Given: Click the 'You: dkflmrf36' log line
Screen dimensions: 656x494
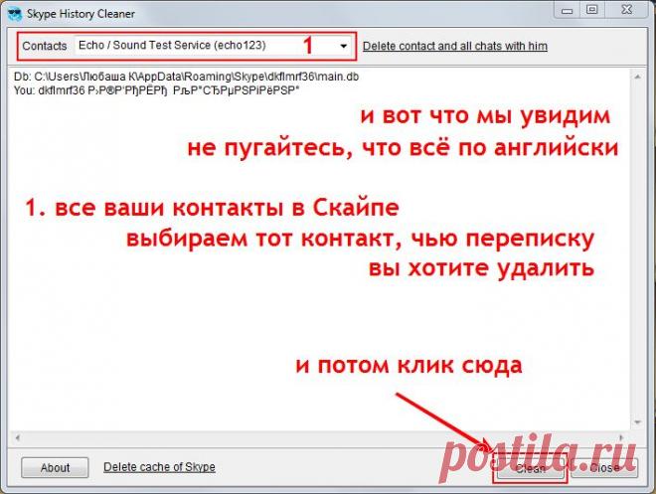Looking at the screenshot, I should tap(156, 90).
